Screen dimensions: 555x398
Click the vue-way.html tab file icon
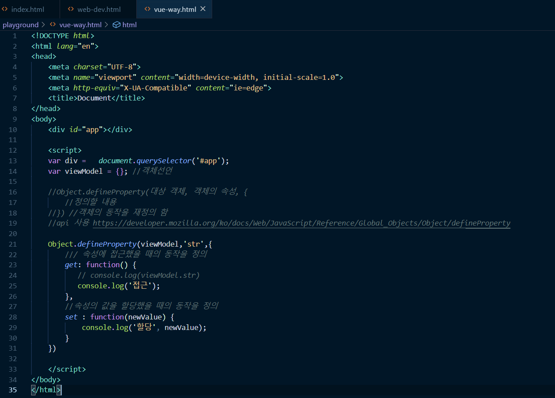tap(148, 9)
